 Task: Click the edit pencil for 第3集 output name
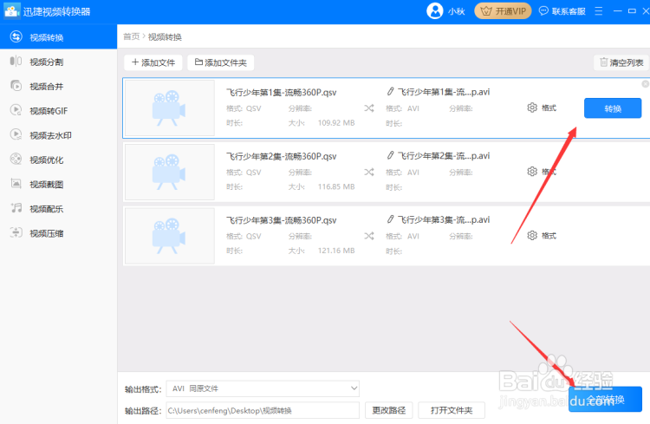coord(390,219)
